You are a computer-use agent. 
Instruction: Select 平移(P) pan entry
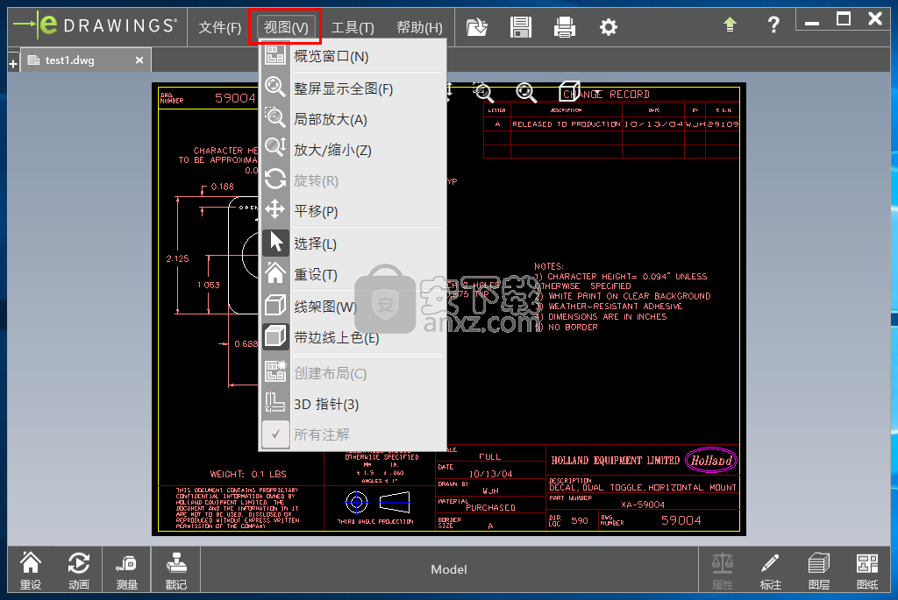pyautogui.click(x=353, y=211)
